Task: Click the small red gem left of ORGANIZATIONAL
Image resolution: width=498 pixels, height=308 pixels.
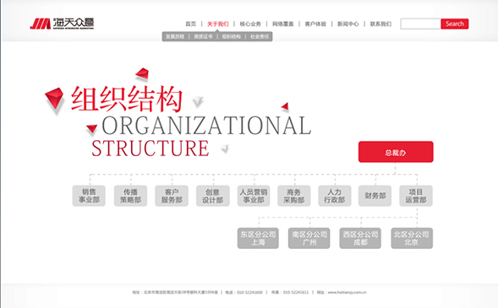Action: (x=92, y=128)
